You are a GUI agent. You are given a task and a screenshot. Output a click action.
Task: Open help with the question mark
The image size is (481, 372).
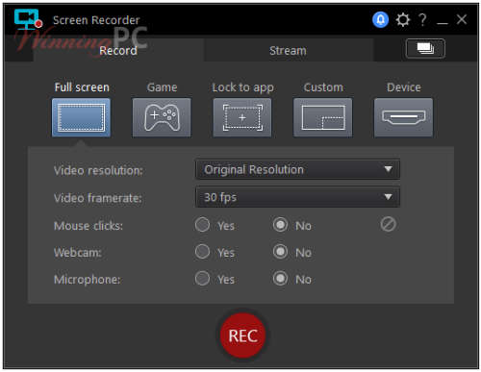click(423, 19)
